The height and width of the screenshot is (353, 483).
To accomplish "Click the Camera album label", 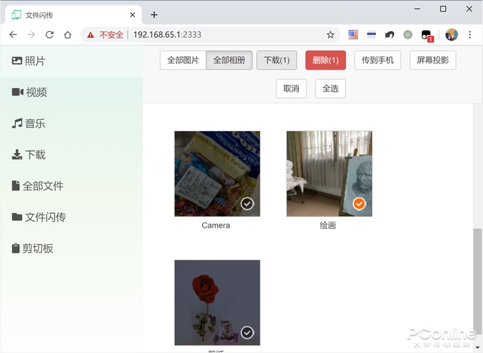I will (216, 225).
